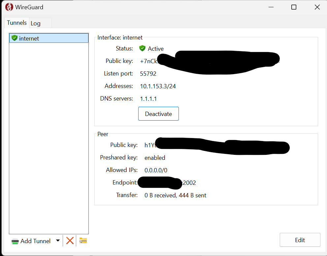327x256 pixels.
Task: Click the transfer statistics text
Action: pyautogui.click(x=175, y=195)
